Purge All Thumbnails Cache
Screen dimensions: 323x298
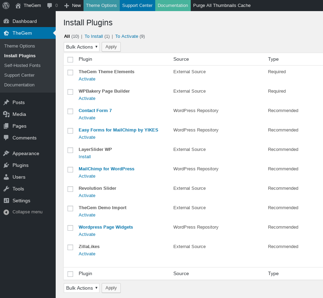[222, 6]
